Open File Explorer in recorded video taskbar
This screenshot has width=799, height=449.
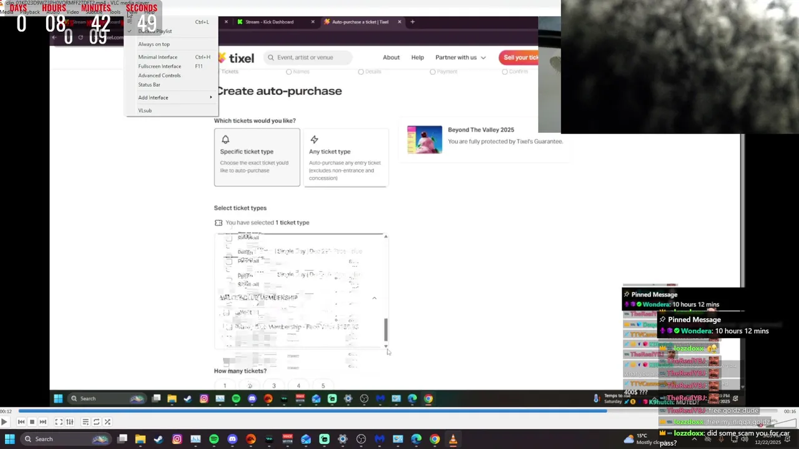pos(172,398)
